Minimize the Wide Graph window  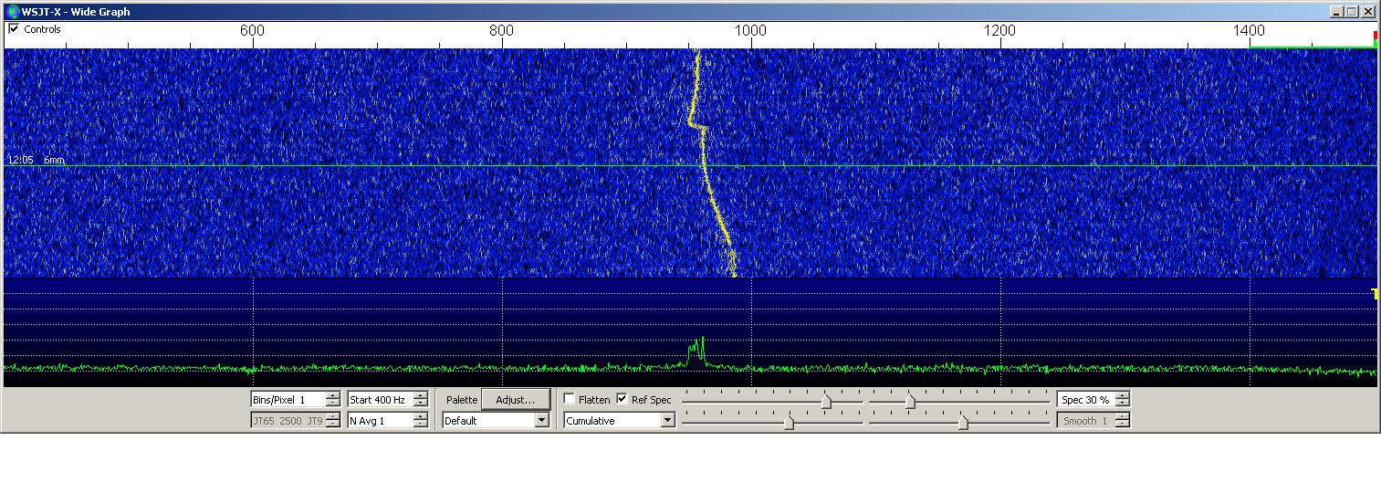1336,12
